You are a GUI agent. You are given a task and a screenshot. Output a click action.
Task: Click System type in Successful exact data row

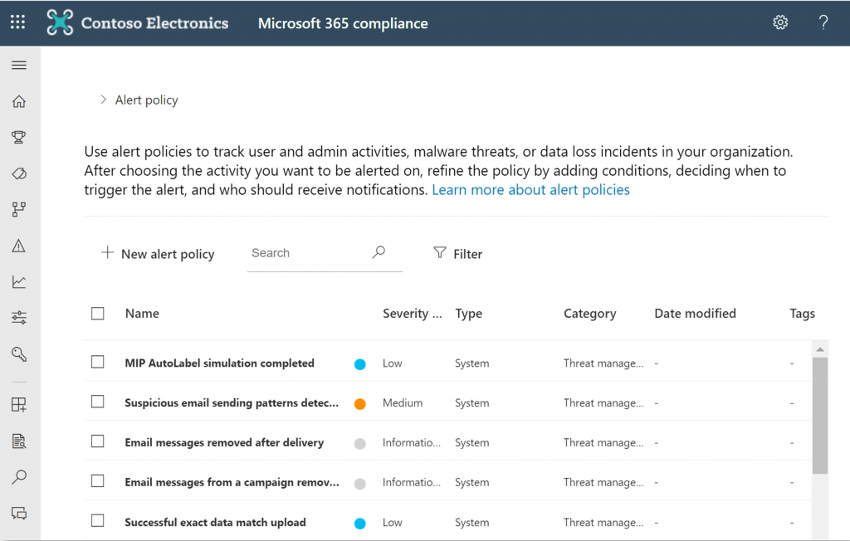(x=471, y=523)
